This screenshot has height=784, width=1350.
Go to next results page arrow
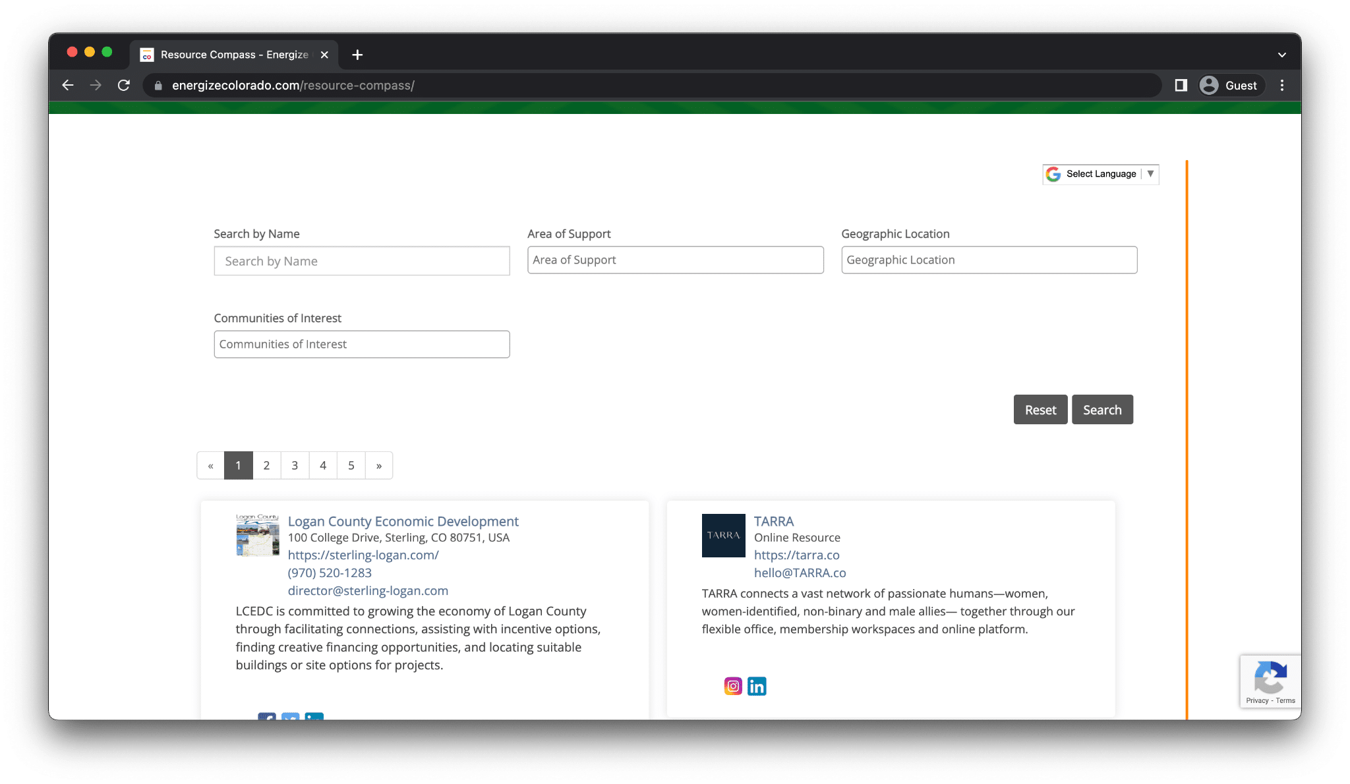(379, 465)
